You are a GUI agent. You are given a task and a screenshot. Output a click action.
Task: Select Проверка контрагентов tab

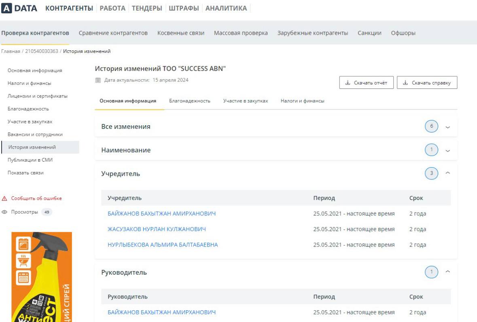pos(35,33)
